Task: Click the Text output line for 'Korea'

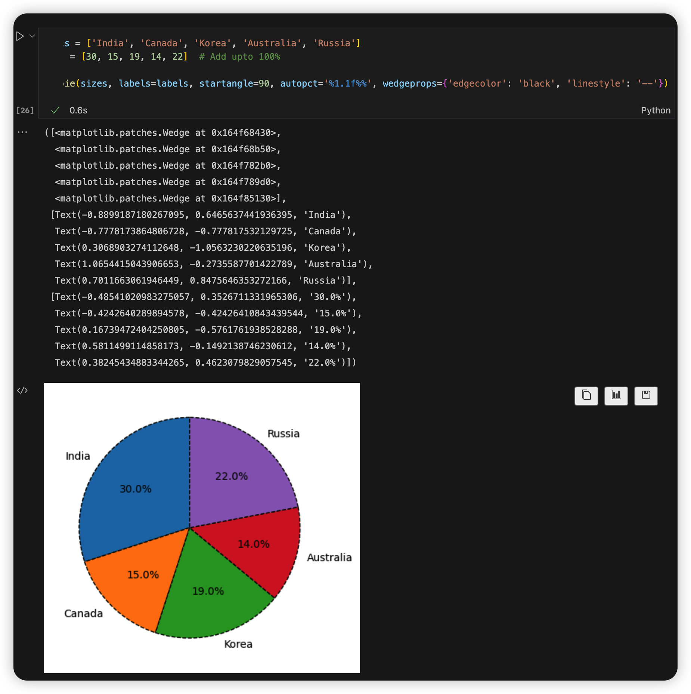Action: pos(203,248)
